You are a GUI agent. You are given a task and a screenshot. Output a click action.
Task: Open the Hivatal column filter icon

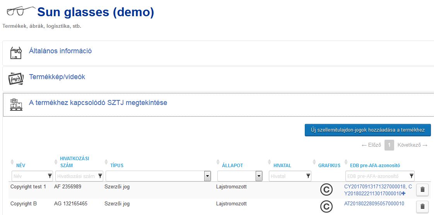pyautogui.click(x=308, y=176)
